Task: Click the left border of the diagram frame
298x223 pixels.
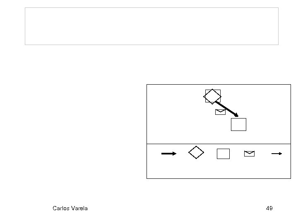Action: pyautogui.click(x=147, y=124)
